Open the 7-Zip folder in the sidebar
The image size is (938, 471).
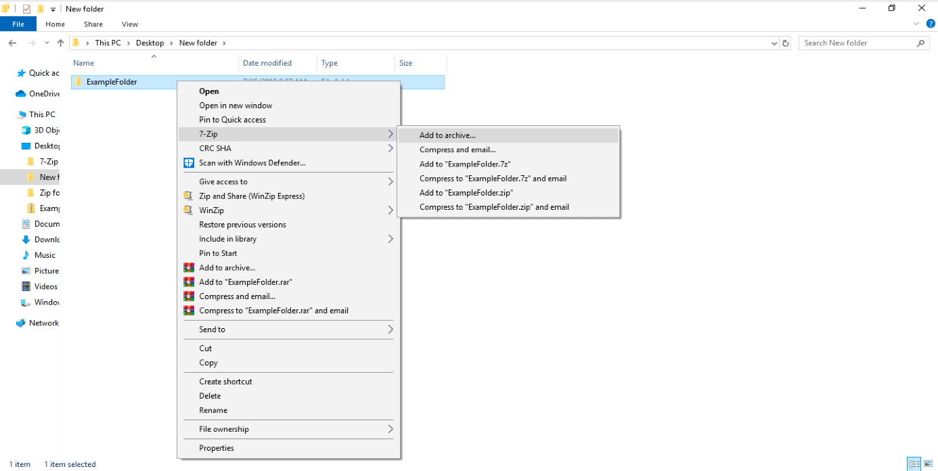(x=43, y=162)
